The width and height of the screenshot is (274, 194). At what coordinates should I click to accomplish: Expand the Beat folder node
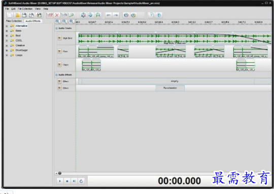(7, 35)
